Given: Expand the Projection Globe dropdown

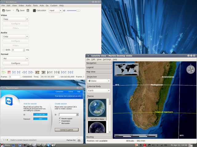Looking at the screenshot, I should (98, 81).
